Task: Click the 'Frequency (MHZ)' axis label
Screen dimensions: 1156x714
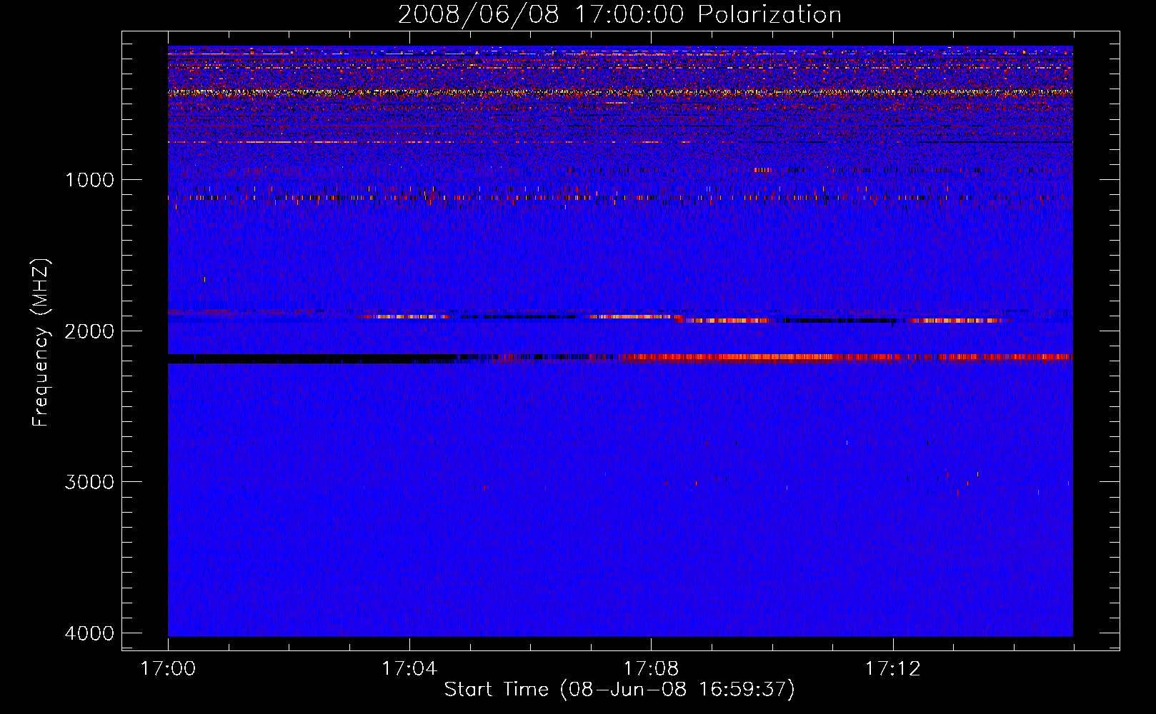Action: click(40, 343)
